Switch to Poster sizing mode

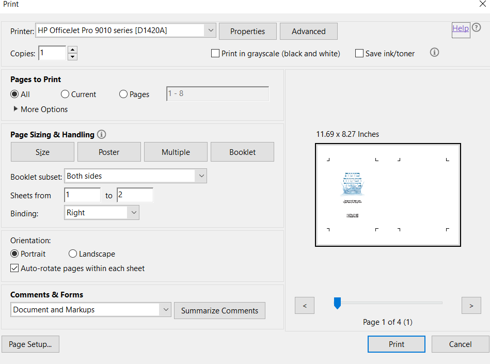pyautogui.click(x=109, y=152)
